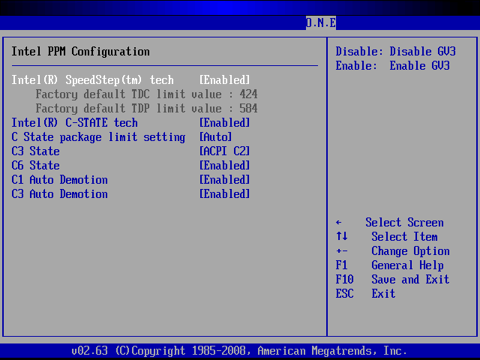Click the left arrow key symbol

(338, 223)
